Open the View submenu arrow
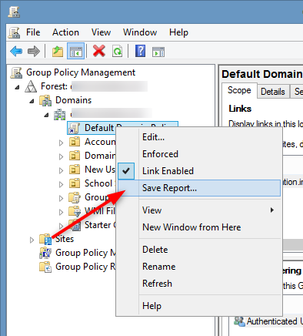 272,210
